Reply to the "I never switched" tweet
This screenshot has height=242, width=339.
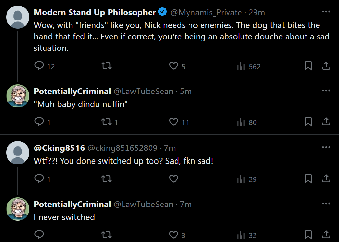pos(39,235)
